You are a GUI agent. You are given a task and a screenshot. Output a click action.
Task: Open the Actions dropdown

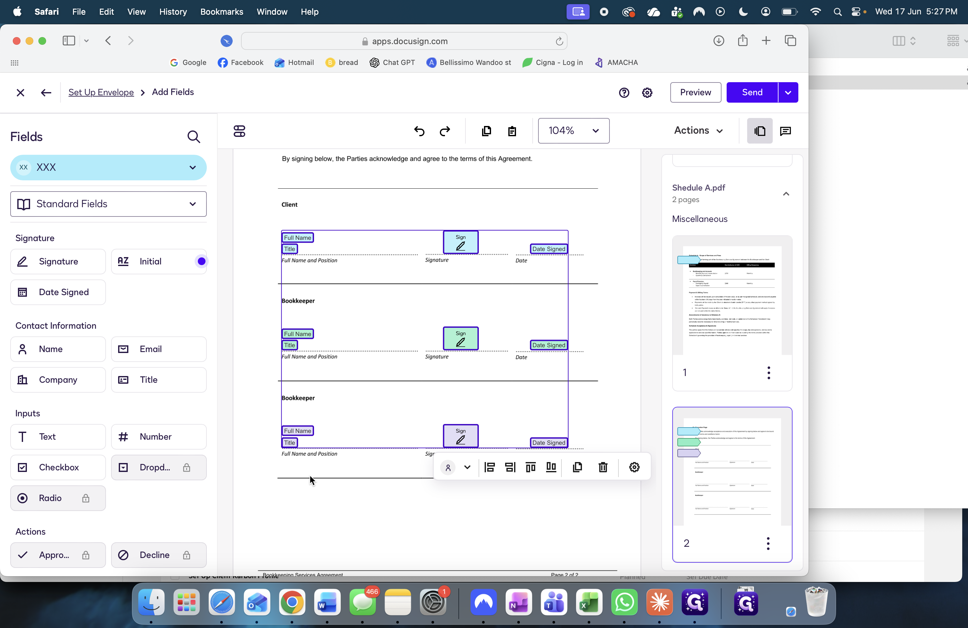[698, 131]
